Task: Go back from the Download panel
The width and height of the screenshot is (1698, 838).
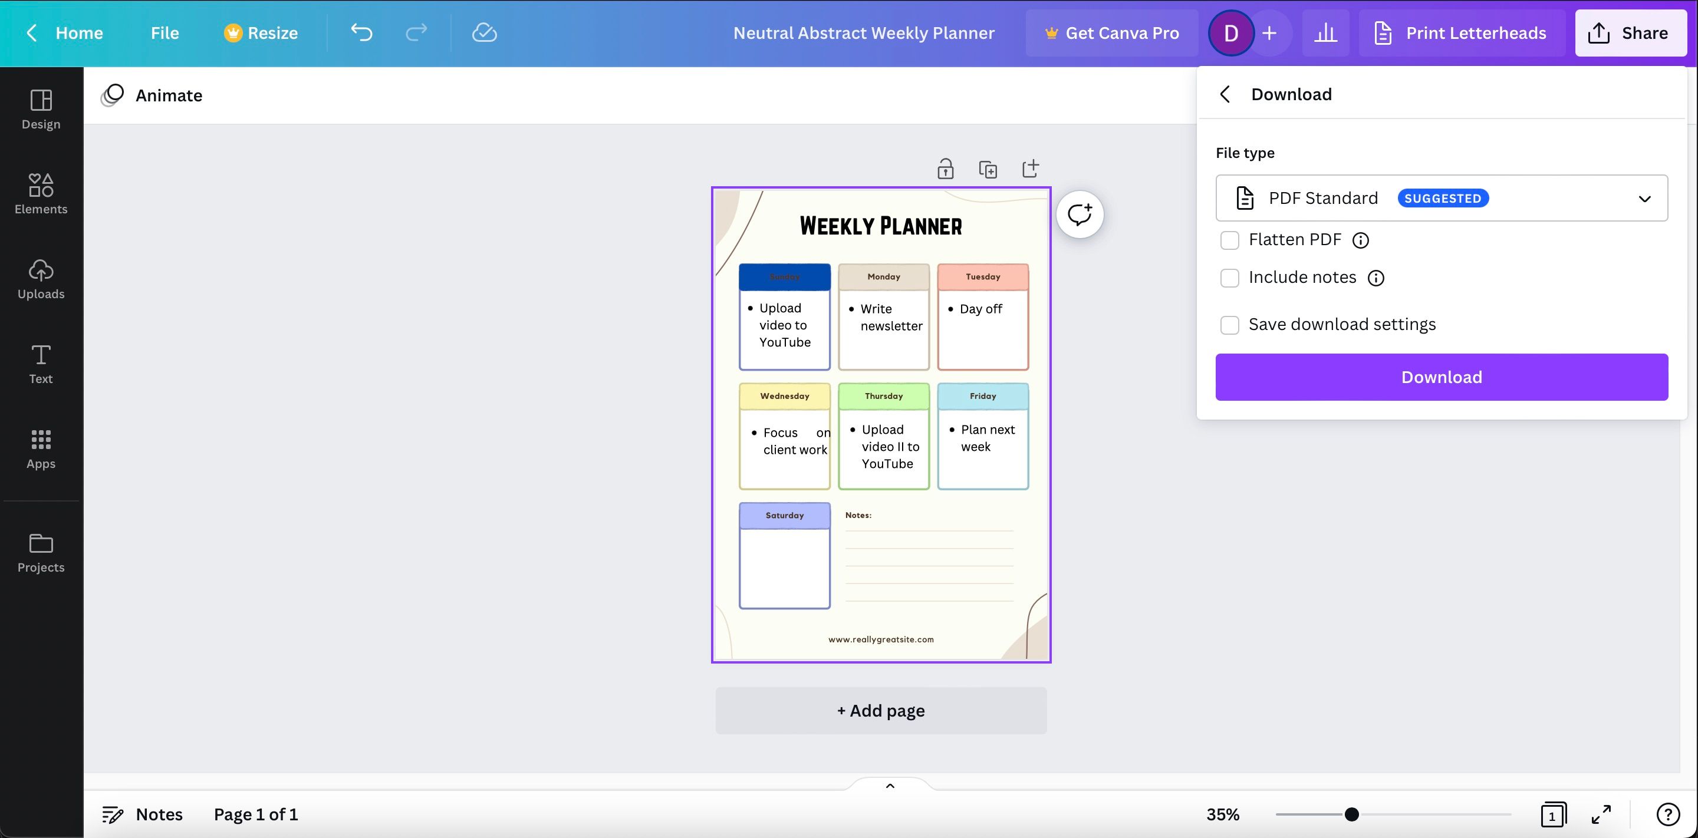Action: (x=1225, y=94)
